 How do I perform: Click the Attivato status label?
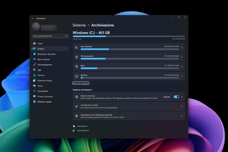tap(166, 97)
